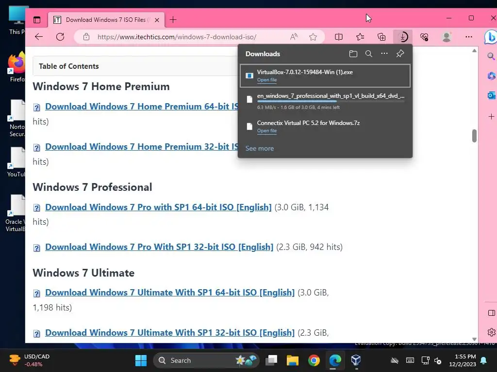The image size is (497, 372).
Task: Open the profile avatar icon
Action: [447, 37]
